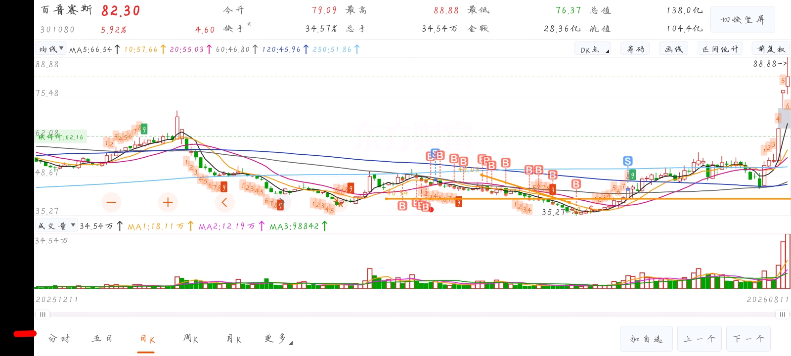Tap the left chevron scroll-back icon
This screenshot has height=356, width=791.
click(x=224, y=202)
